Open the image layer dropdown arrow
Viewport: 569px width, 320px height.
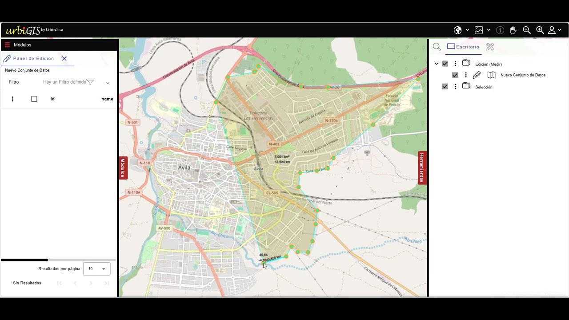click(489, 30)
